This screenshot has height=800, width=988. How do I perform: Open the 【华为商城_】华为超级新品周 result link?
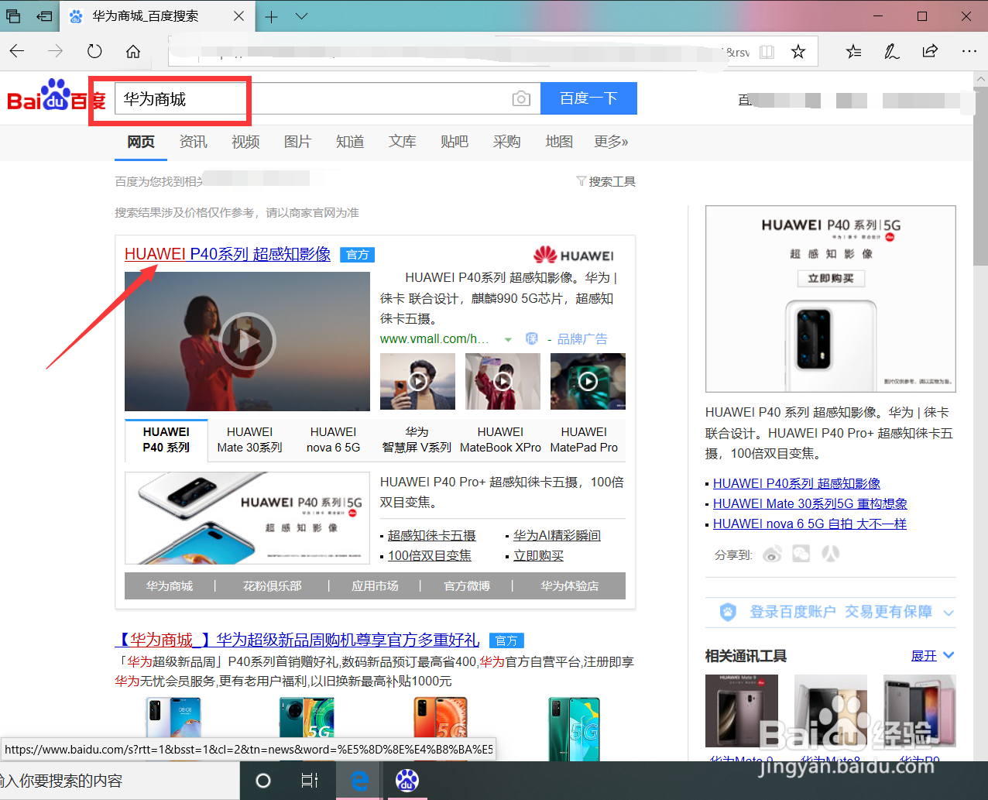coord(297,640)
